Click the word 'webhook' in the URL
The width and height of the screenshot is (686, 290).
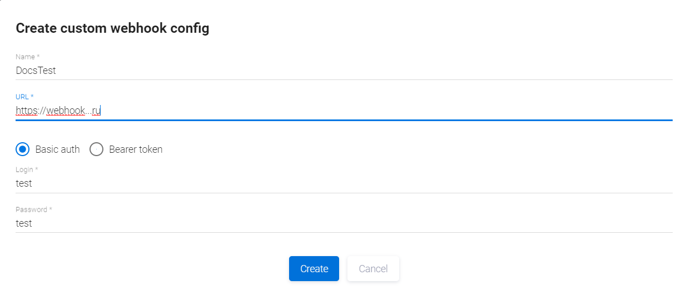click(66, 111)
